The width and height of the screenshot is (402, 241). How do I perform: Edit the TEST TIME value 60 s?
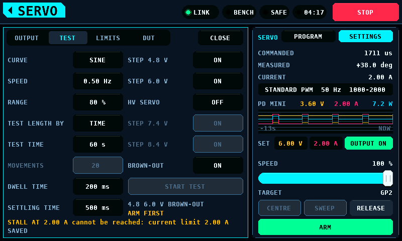(97, 145)
